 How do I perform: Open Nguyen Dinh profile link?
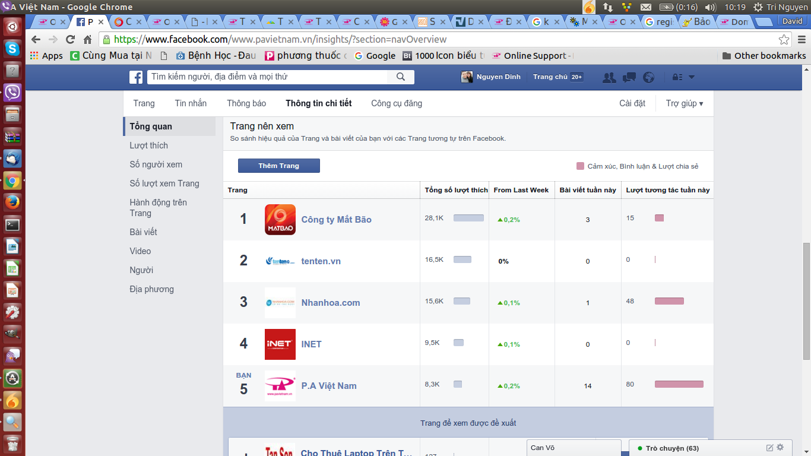coord(492,77)
